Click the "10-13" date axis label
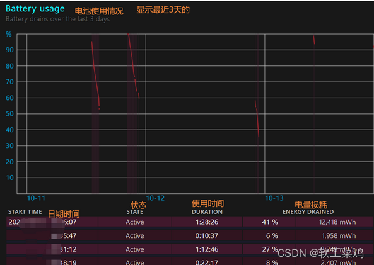This screenshot has width=374, height=265. 274,198
